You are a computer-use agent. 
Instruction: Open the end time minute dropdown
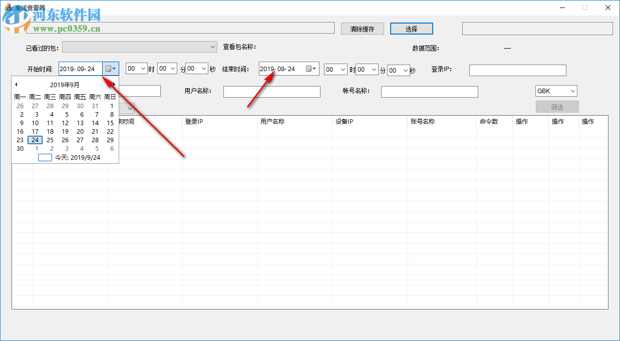point(374,69)
